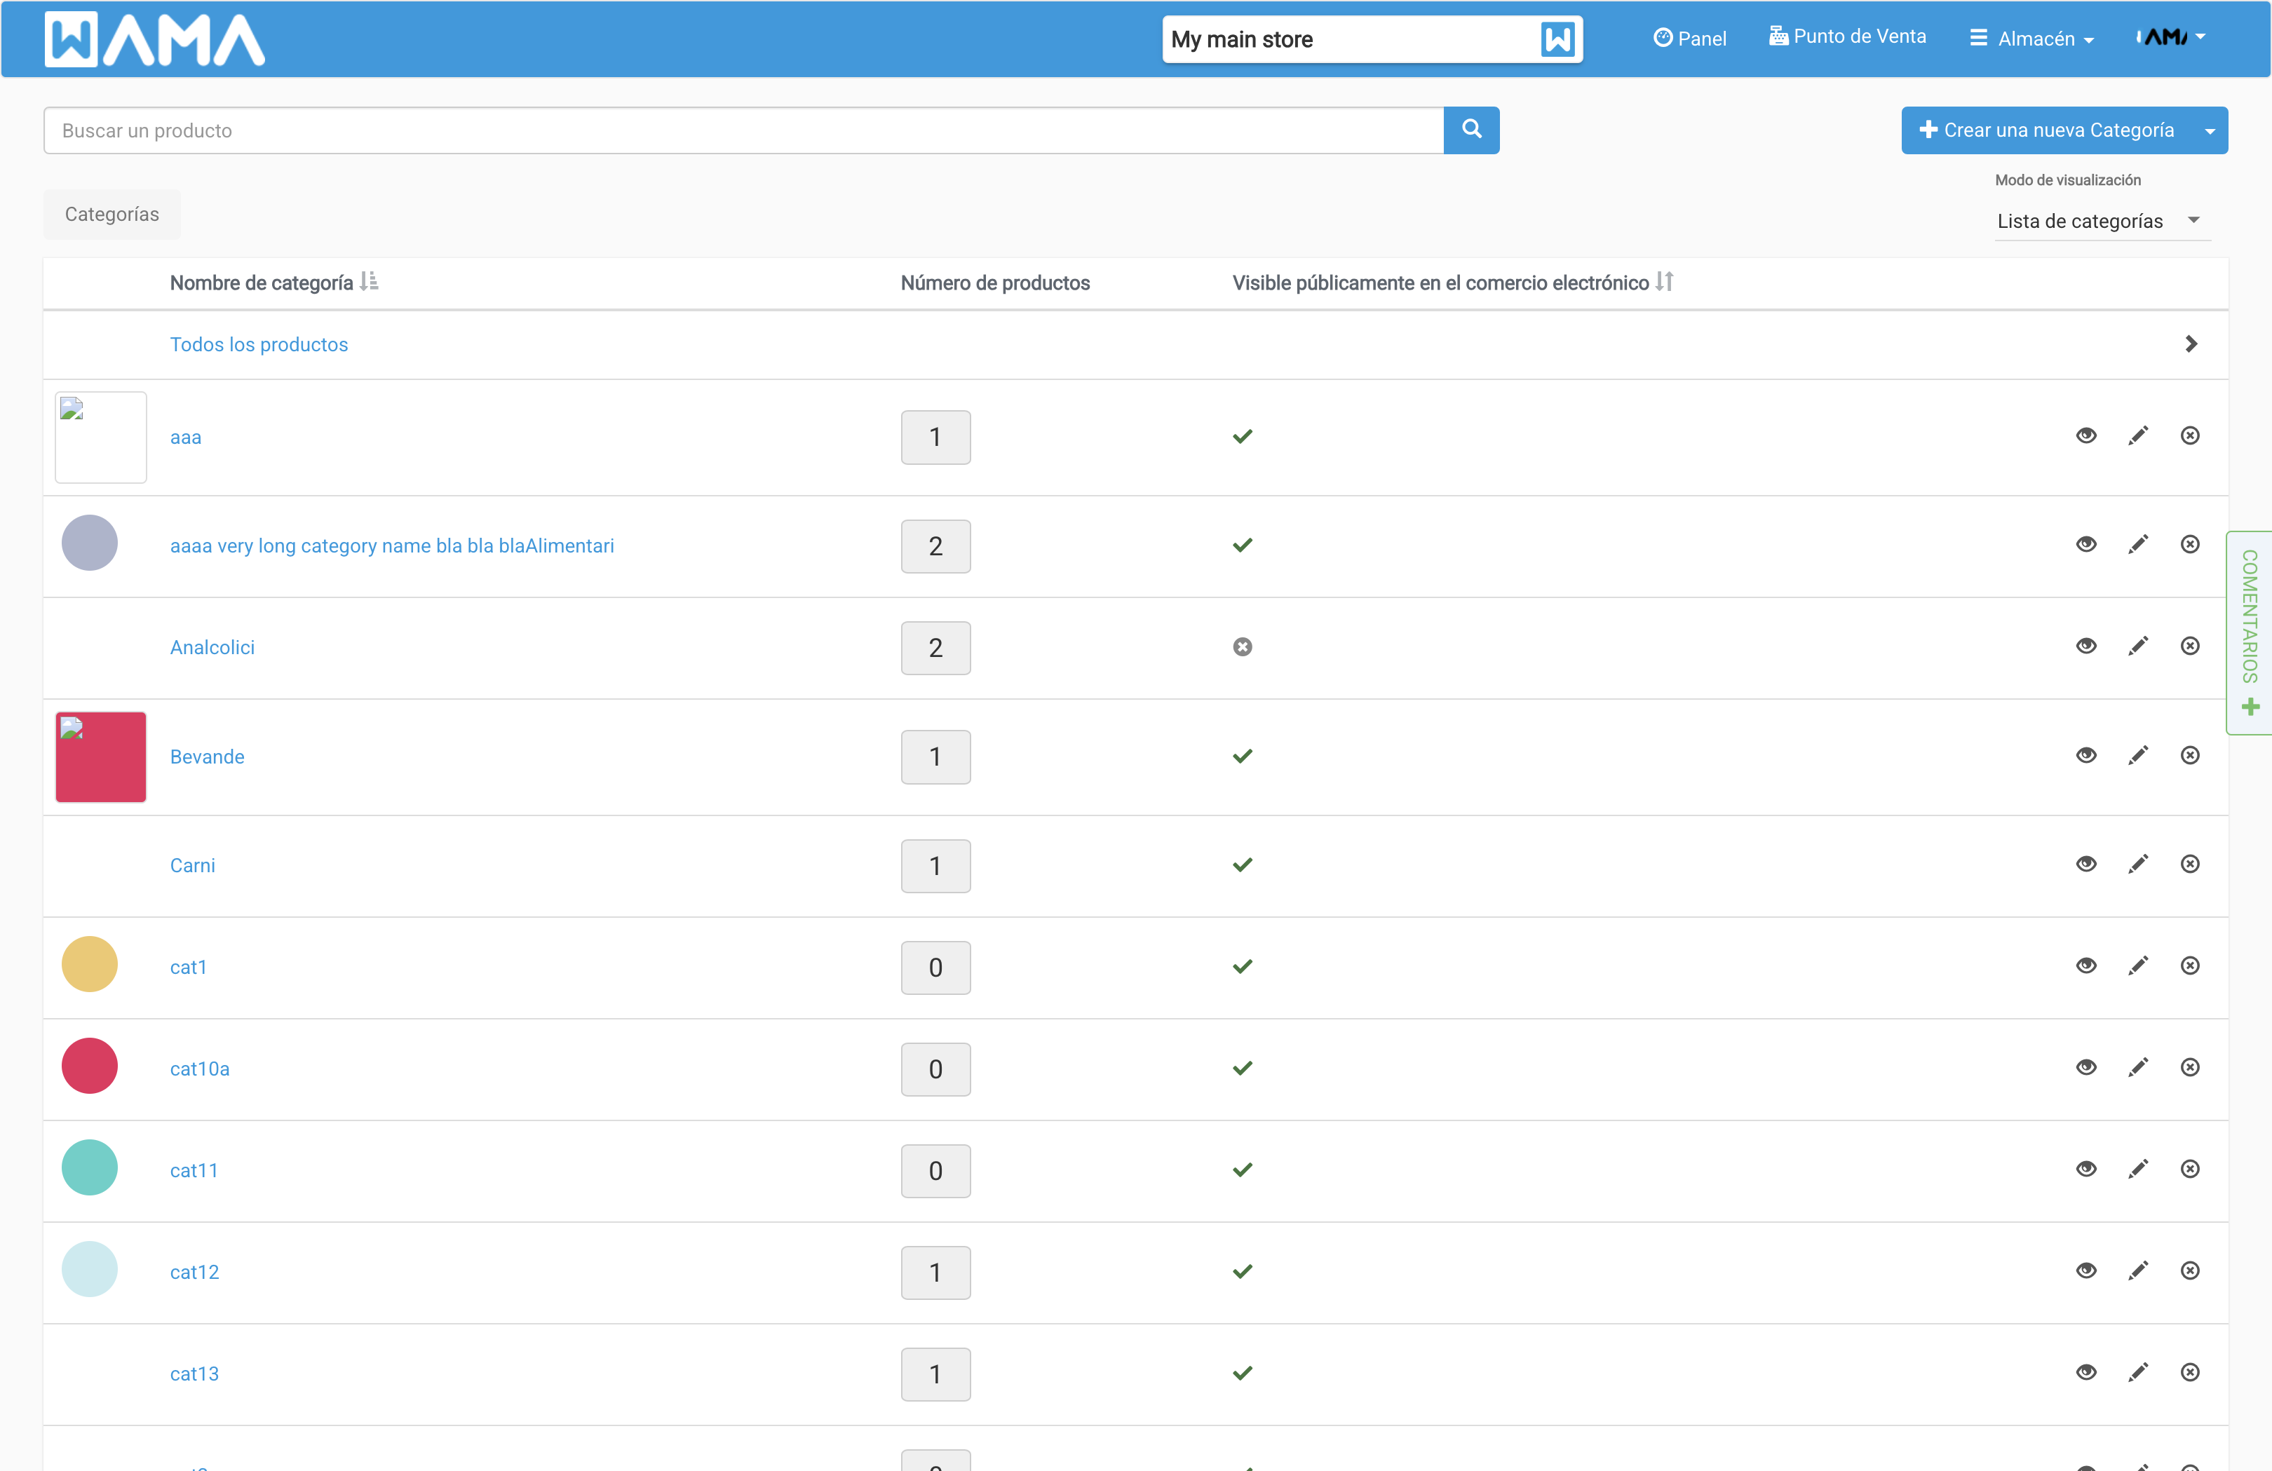Toggle eye view for cat12

click(2086, 1271)
